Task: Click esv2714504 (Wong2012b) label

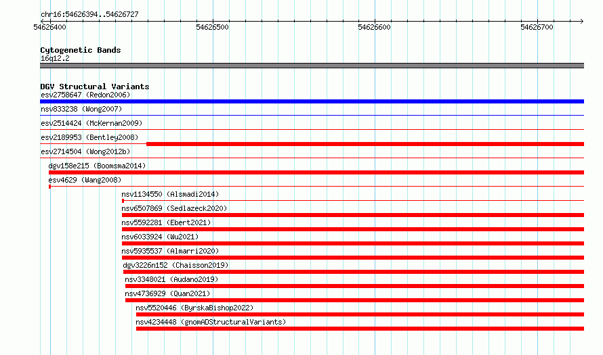Action: tap(85, 151)
